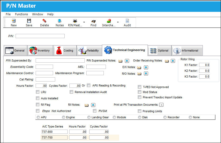Enable APU Reading & Recording checkbox
221x143 pixels.
click(x=88, y=85)
